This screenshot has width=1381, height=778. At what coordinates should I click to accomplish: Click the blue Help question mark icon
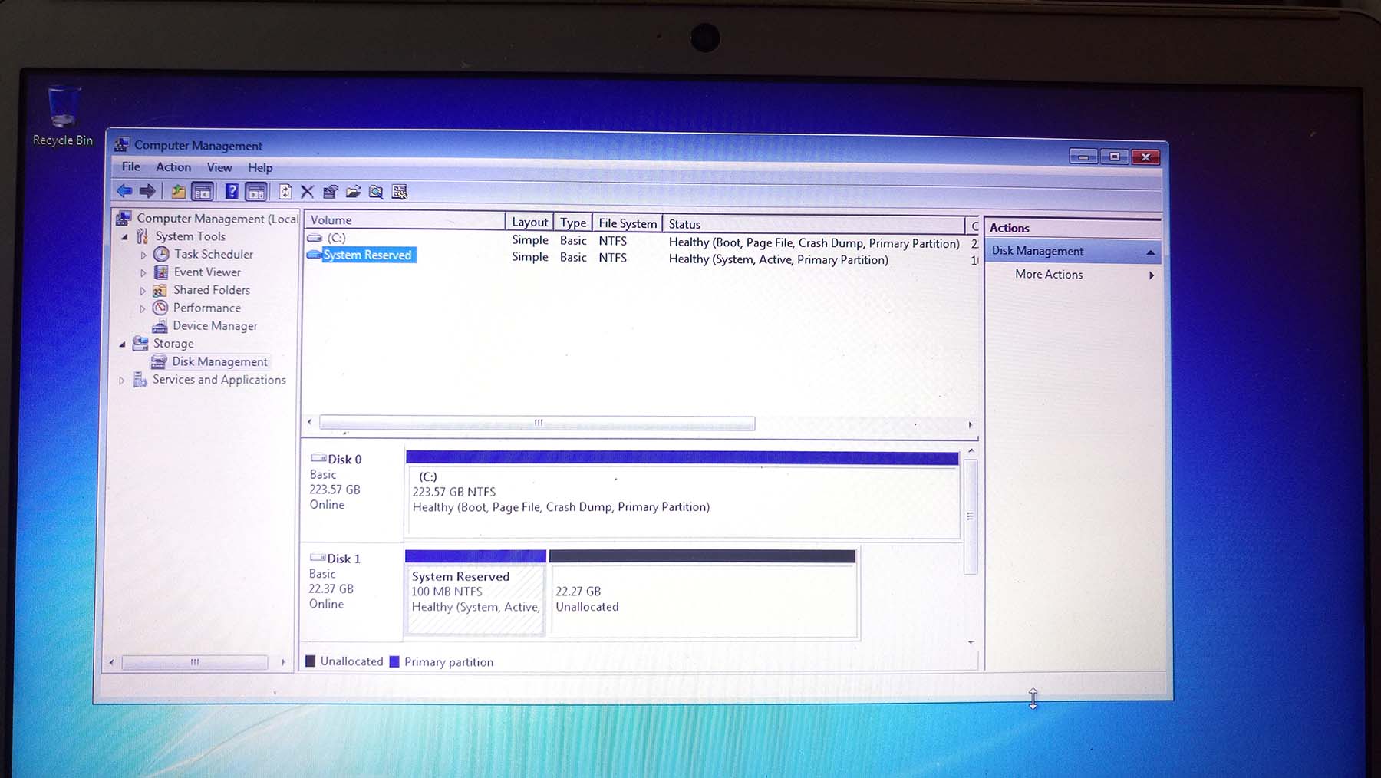[232, 192]
